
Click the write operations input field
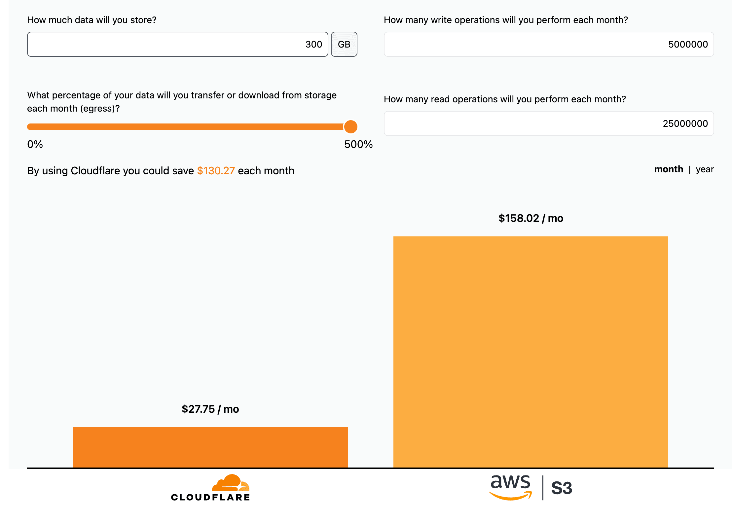click(x=548, y=44)
